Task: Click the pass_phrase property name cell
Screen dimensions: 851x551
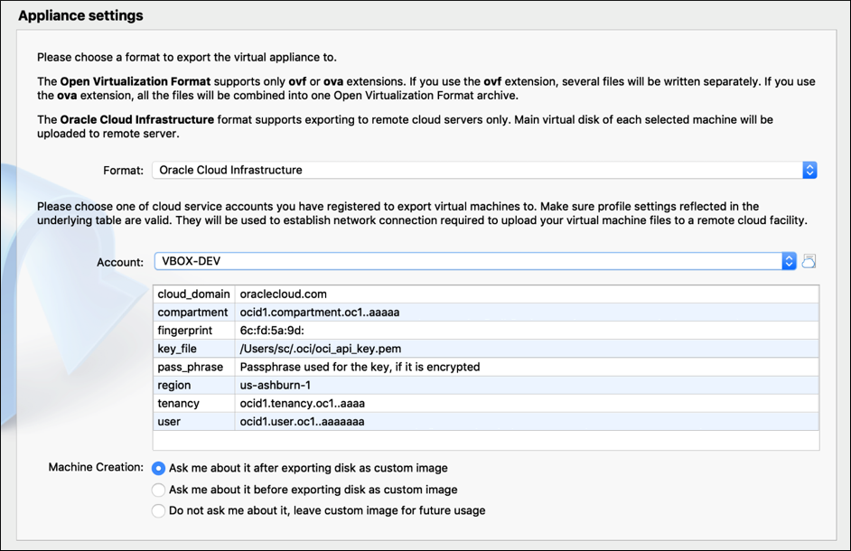Action: point(193,367)
